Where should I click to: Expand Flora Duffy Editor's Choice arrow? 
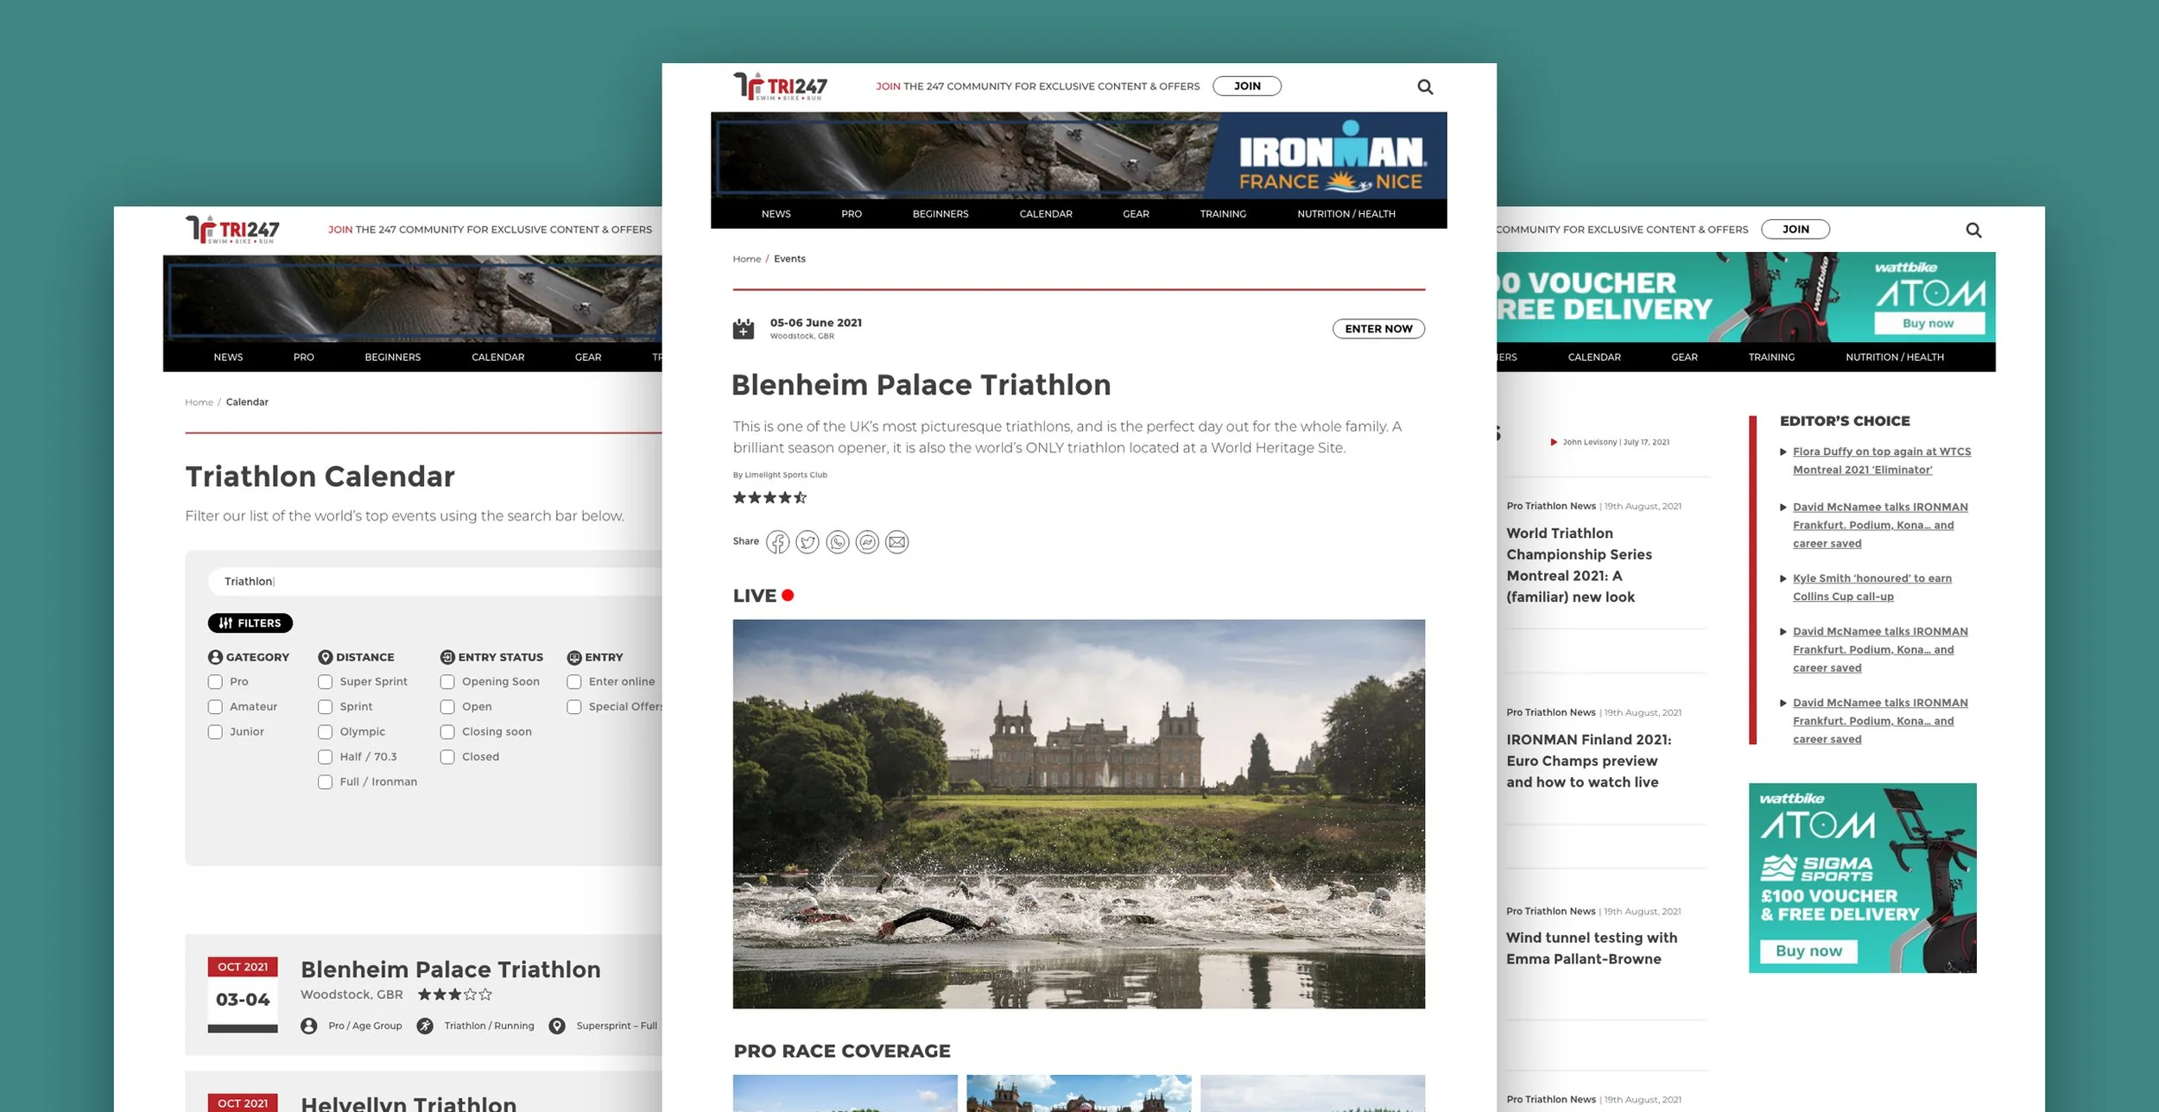pyautogui.click(x=1783, y=452)
